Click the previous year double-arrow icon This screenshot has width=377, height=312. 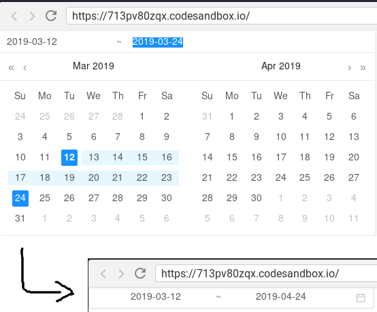pyautogui.click(x=11, y=67)
